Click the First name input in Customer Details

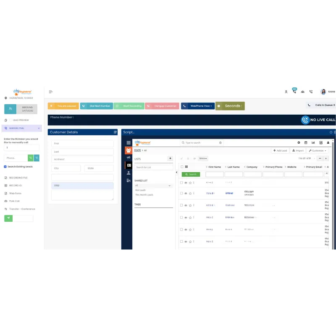coord(82,143)
